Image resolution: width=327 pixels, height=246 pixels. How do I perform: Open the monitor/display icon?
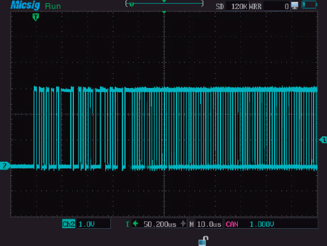click(294, 5)
